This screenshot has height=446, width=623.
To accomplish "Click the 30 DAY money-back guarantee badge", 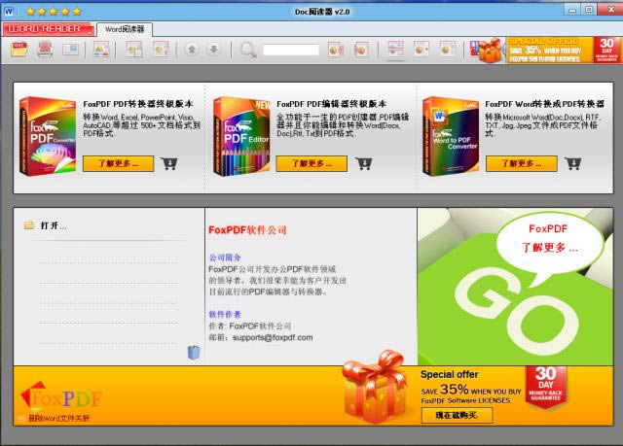I will click(545, 387).
